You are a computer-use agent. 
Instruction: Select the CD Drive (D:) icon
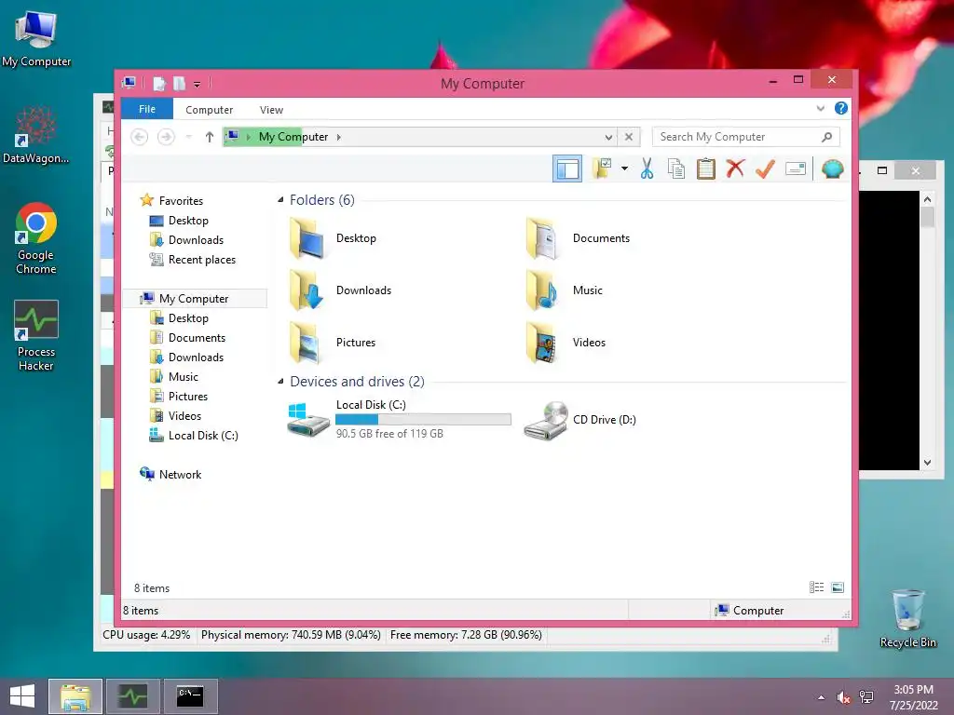tap(546, 420)
